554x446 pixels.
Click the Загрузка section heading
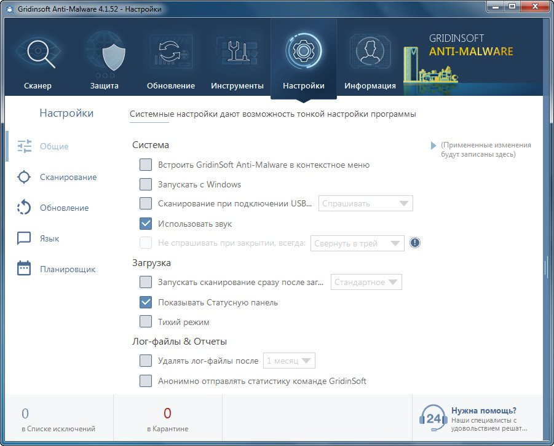(152, 263)
